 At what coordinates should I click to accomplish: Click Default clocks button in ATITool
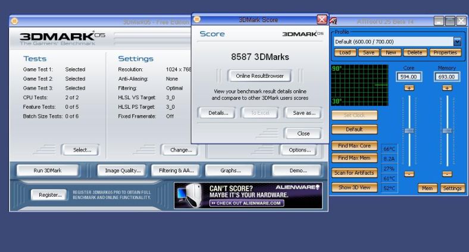coord(354,130)
